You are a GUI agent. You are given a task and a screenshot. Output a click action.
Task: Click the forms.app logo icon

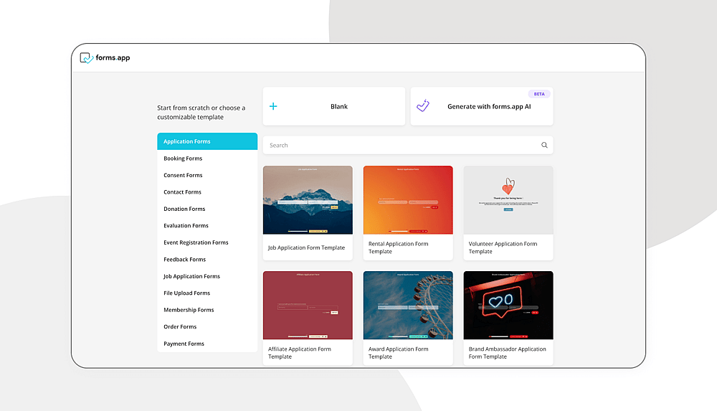pos(87,58)
